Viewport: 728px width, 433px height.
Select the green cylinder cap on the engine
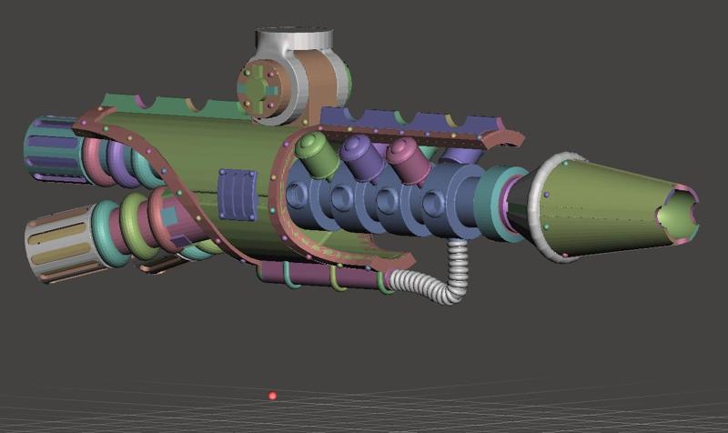pos(316,155)
